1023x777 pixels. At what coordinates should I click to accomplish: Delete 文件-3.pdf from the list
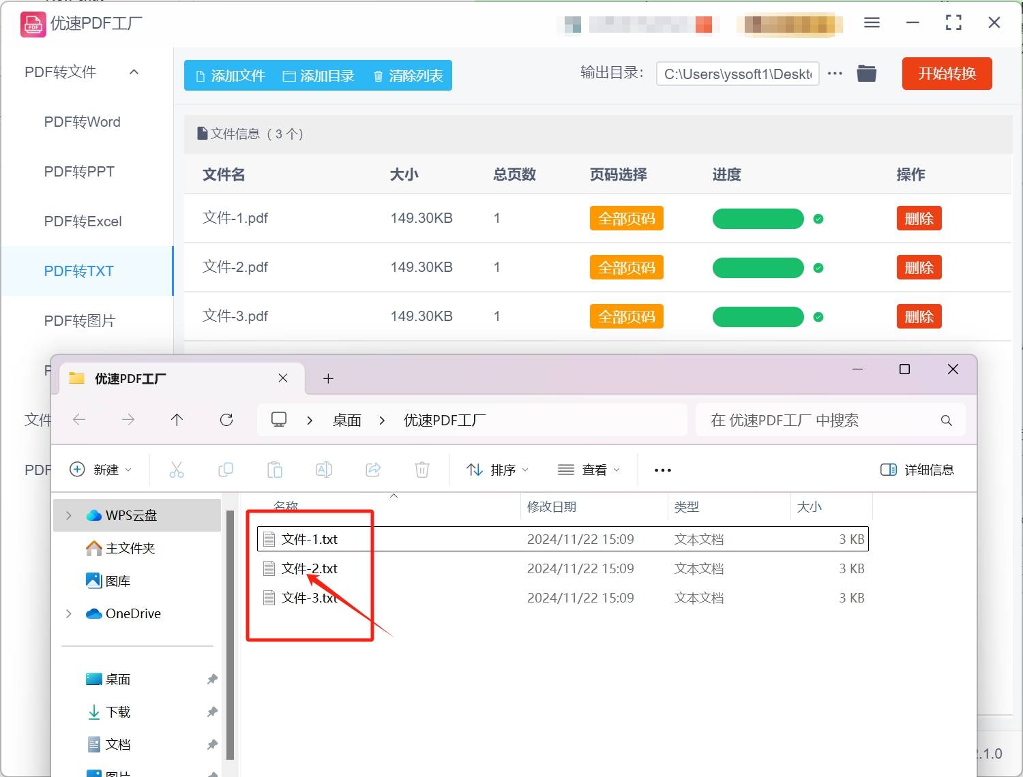coord(919,317)
